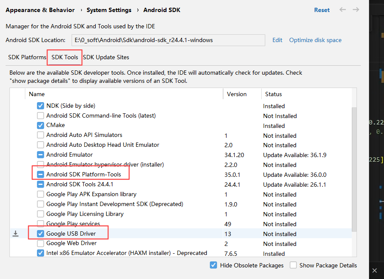The image size is (384, 279).
Task: Toggle the Android Emulator checkbox
Action: [x=40, y=155]
